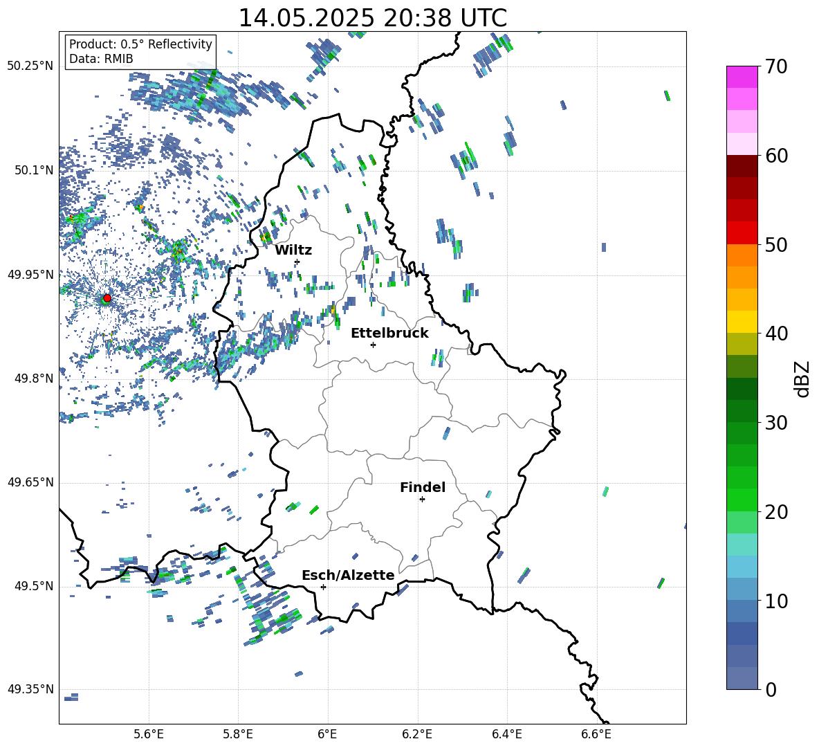The width and height of the screenshot is (819, 748).
Task: Click the Wiltz station cross marker
Action: click(x=297, y=262)
